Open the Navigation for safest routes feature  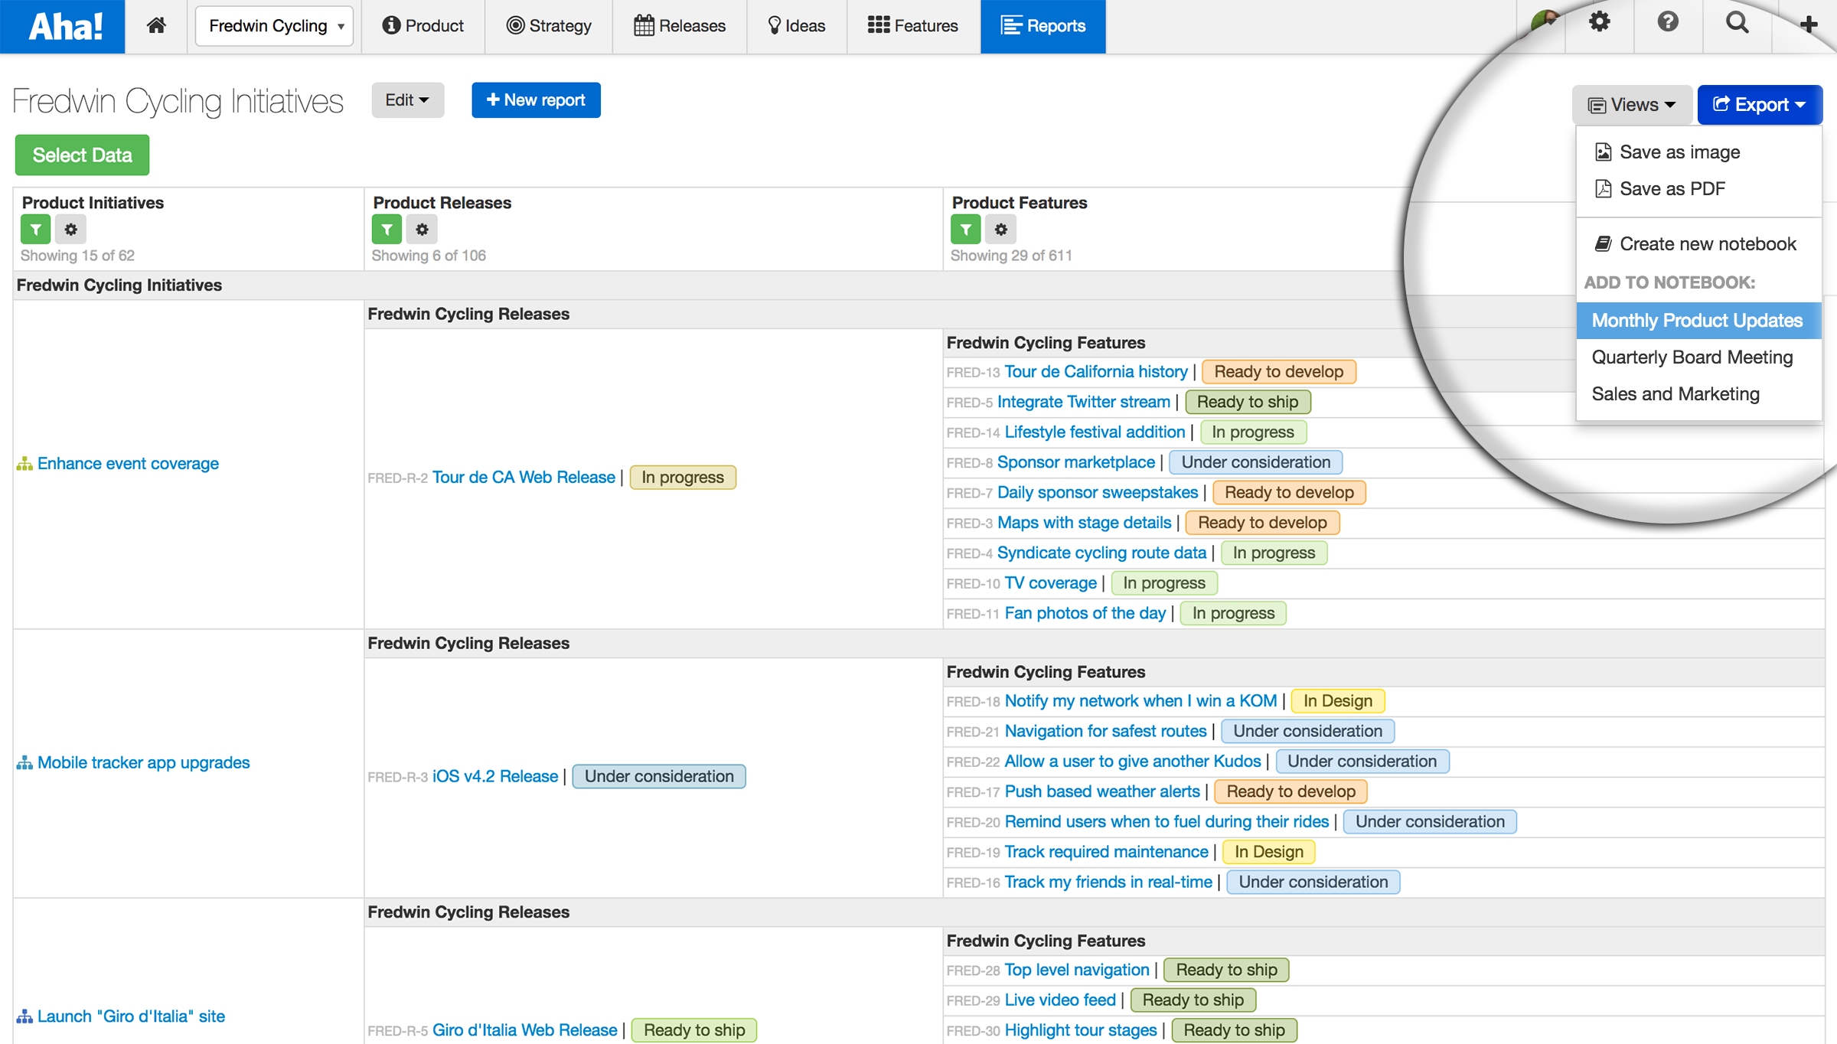click(1105, 732)
